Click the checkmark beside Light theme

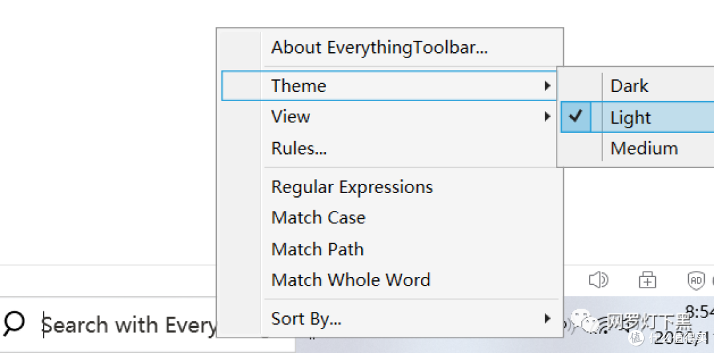[x=576, y=117]
